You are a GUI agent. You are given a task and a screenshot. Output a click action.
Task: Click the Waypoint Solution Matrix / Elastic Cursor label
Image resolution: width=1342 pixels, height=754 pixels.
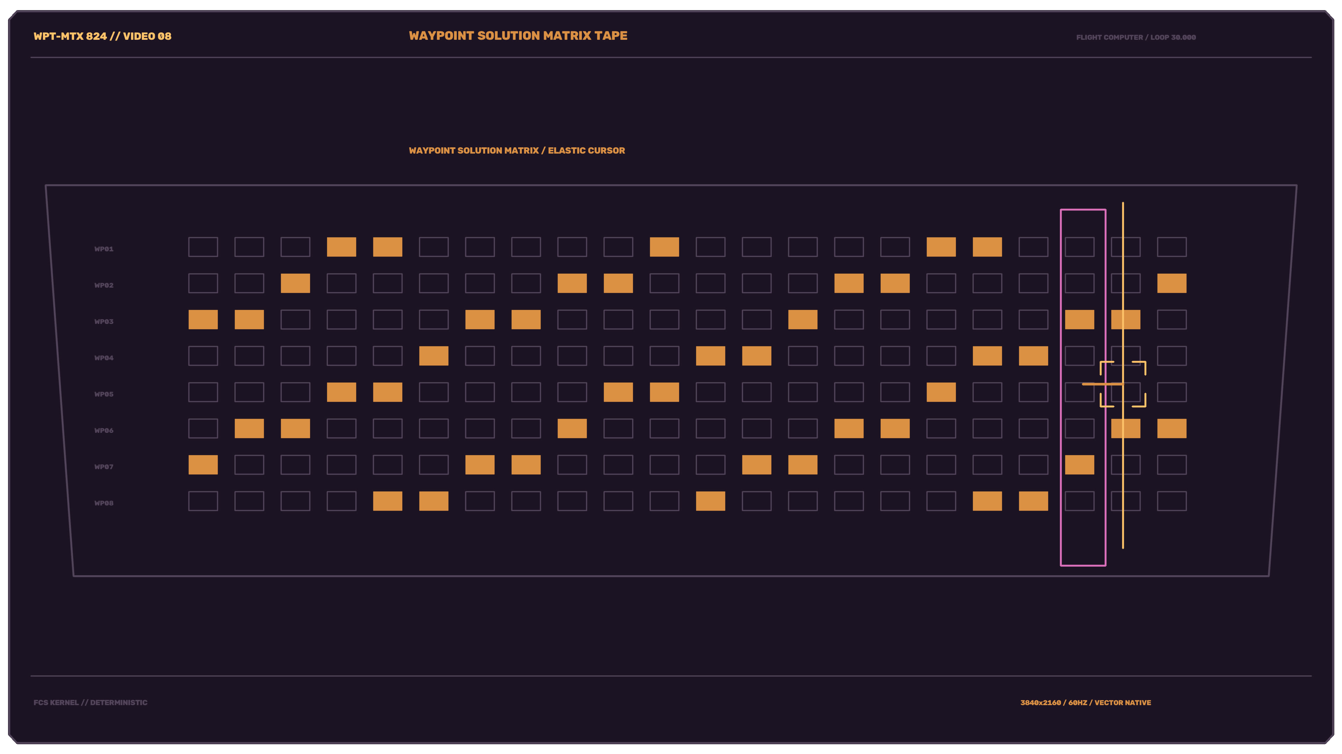[517, 150]
